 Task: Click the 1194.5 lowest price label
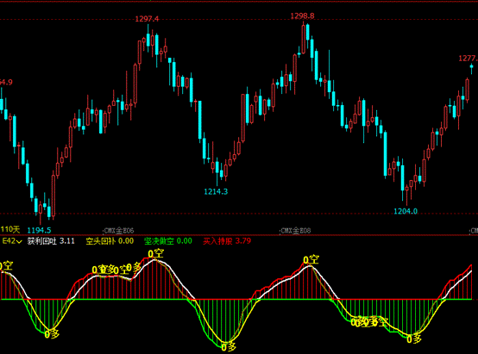tap(40, 230)
